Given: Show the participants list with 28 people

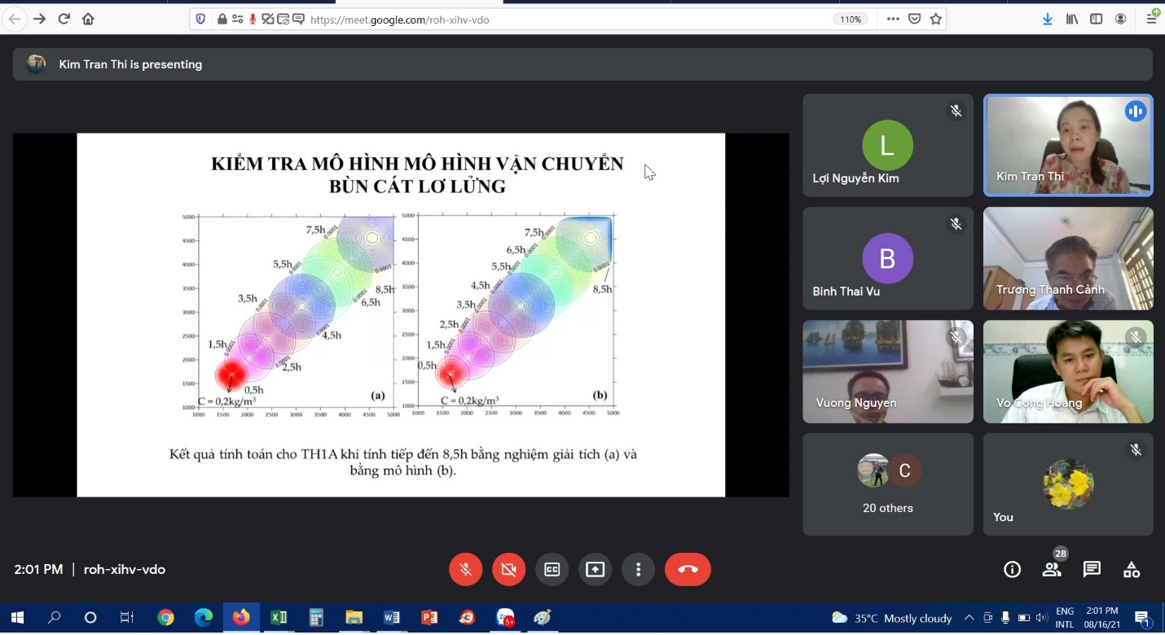Looking at the screenshot, I should (x=1052, y=569).
